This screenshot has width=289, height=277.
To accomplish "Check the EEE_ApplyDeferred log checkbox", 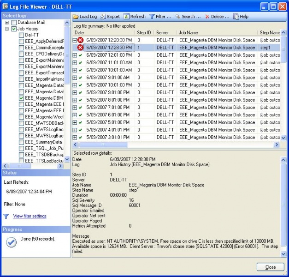I will 21,42.
